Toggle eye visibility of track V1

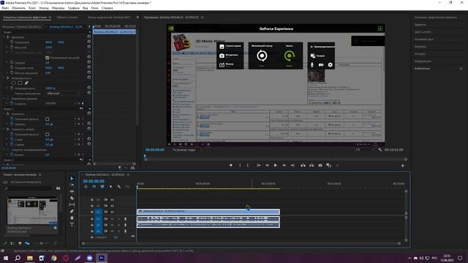(x=112, y=212)
